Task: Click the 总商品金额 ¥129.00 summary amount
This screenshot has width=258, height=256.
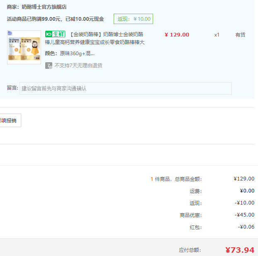Action: click(244, 179)
